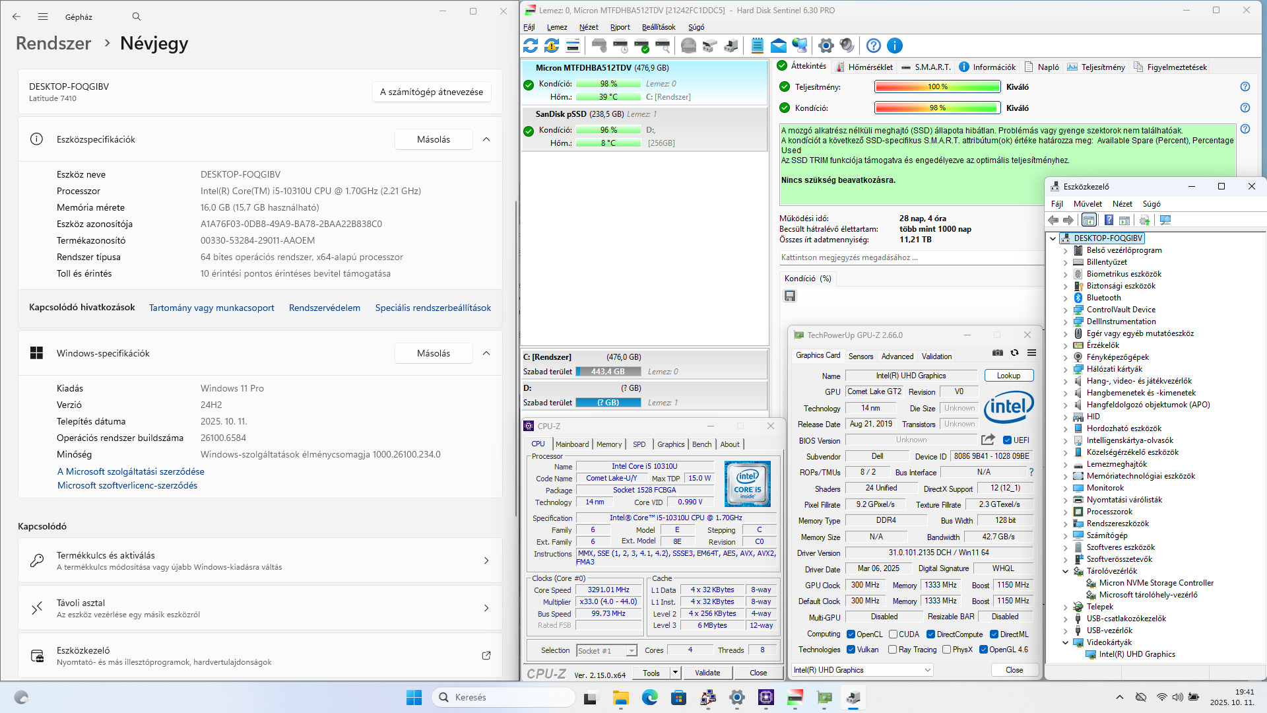The image size is (1267, 713).
Task: Toggle the UEFI checkbox in GPU-Z
Action: click(x=1008, y=440)
